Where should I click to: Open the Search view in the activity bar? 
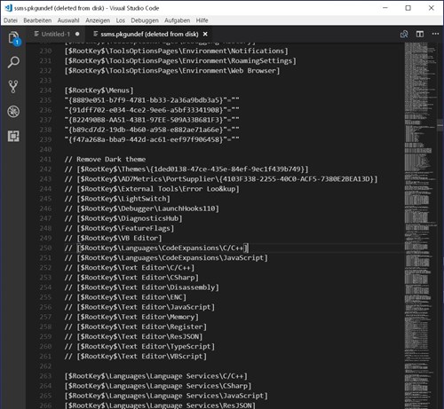point(13,62)
